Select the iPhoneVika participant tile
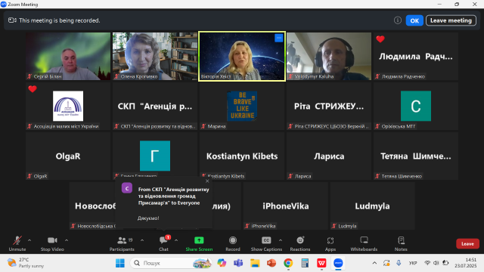The width and height of the screenshot is (484, 272). tap(286, 206)
